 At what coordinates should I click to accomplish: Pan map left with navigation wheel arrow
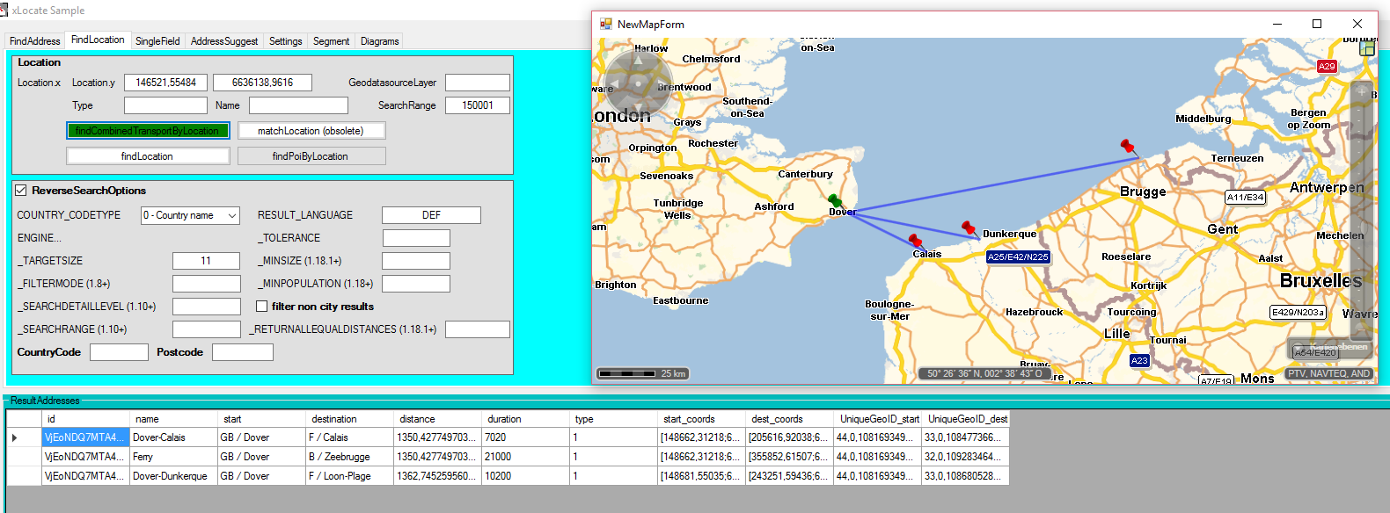coord(615,84)
